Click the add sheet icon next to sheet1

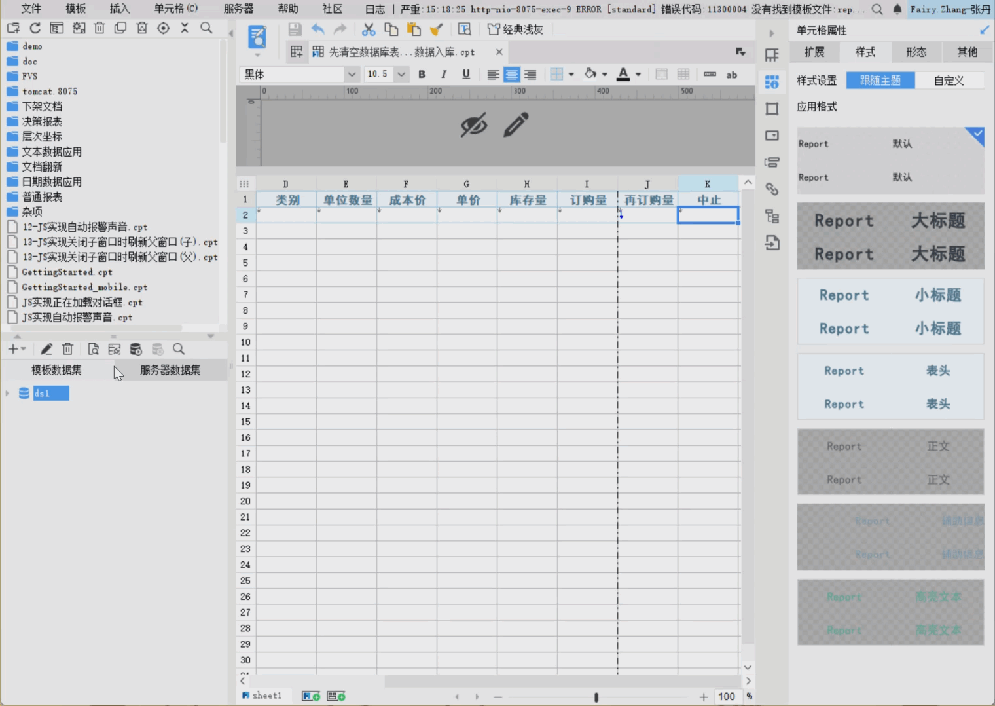coord(311,696)
